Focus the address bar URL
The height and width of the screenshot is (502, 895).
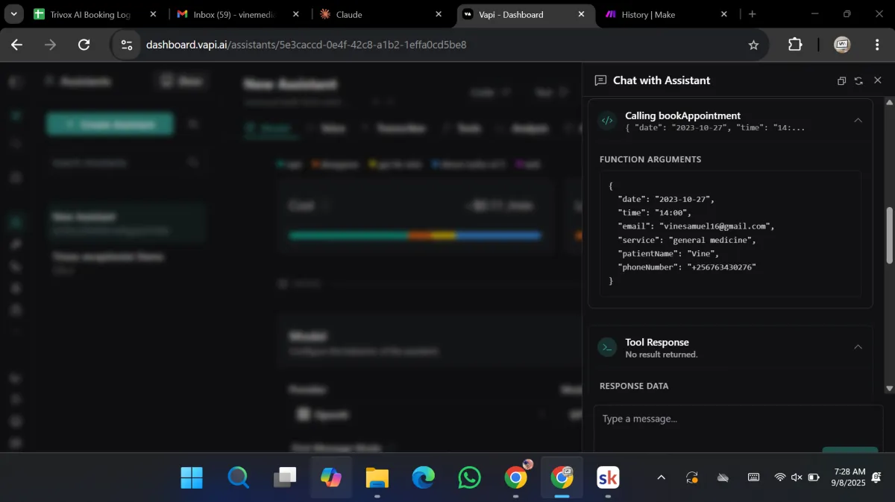[x=306, y=45]
